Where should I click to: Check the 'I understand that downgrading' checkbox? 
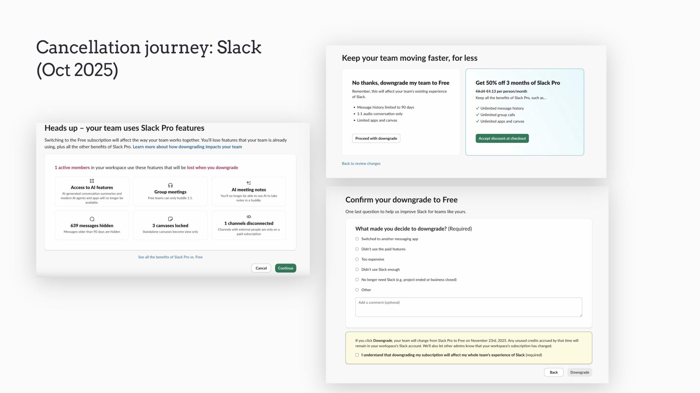click(x=357, y=355)
